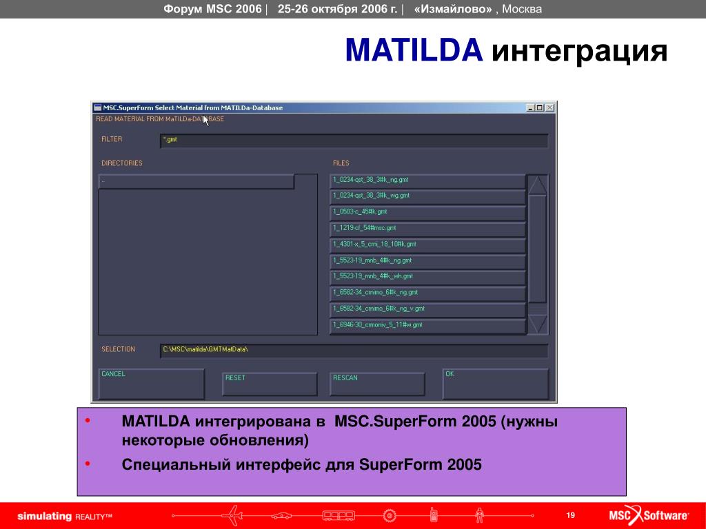Click the files list scroll-down arrow

pos(538,324)
